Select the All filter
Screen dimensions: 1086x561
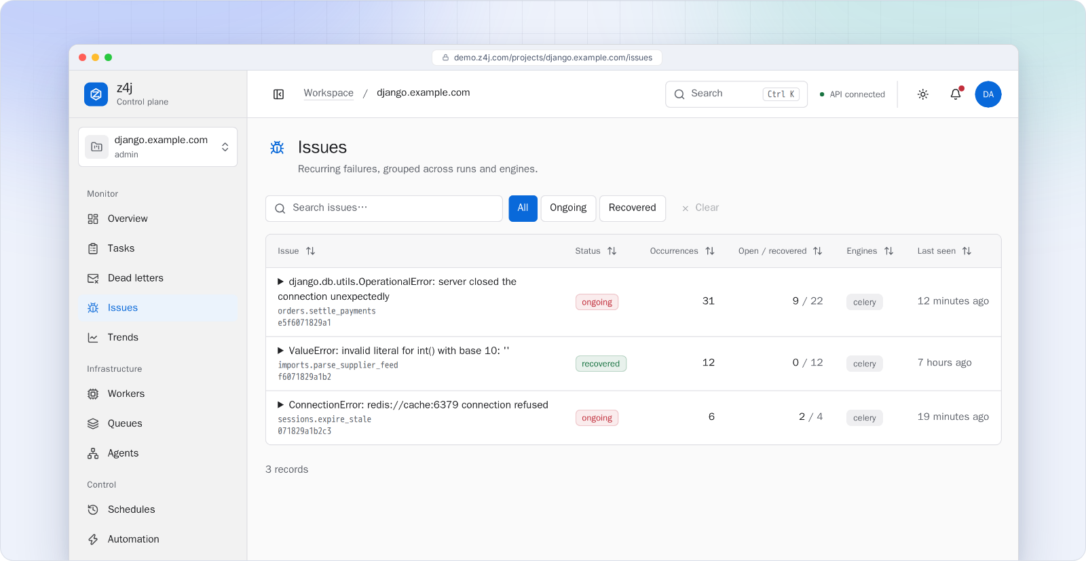coord(523,208)
